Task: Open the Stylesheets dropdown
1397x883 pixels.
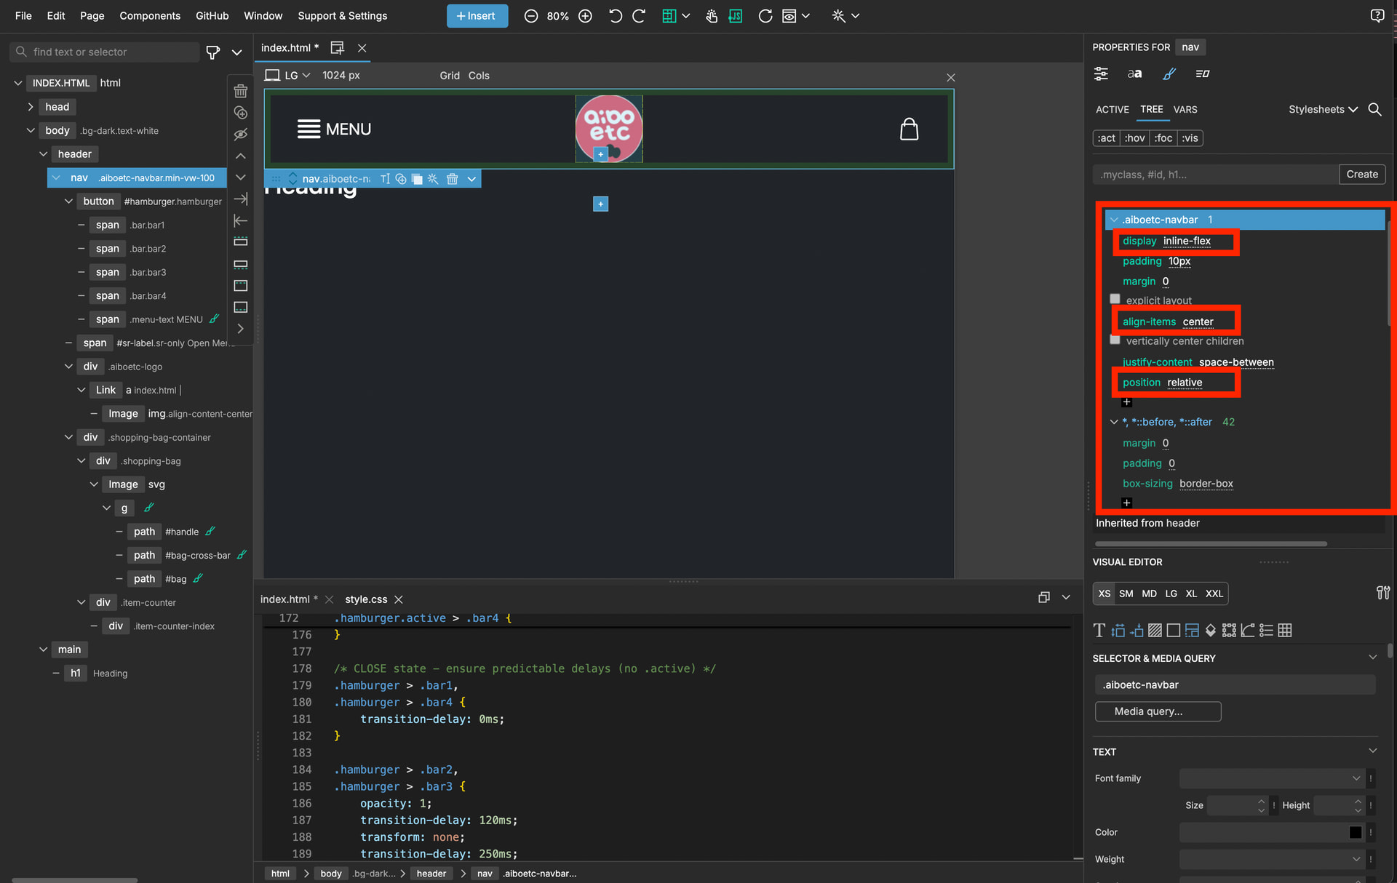Action: click(x=1323, y=109)
